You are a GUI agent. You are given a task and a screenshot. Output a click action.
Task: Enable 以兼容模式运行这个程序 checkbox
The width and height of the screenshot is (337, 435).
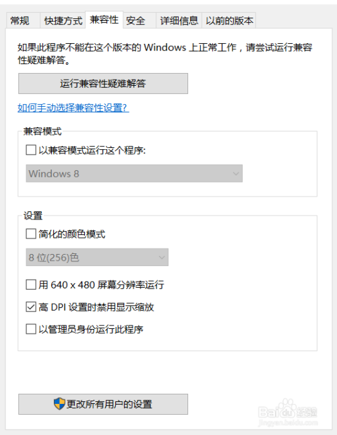(x=31, y=150)
